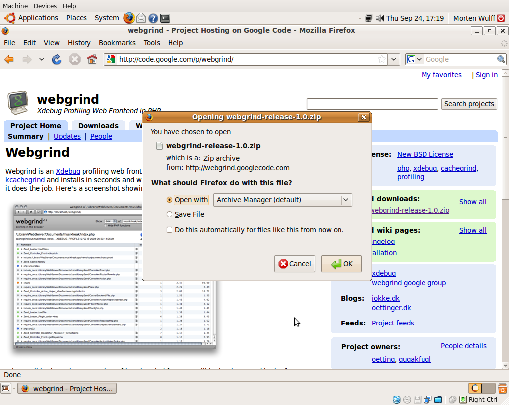Click the network monitor tray icon
Viewport: 509px width, 405px height.
tap(369, 18)
